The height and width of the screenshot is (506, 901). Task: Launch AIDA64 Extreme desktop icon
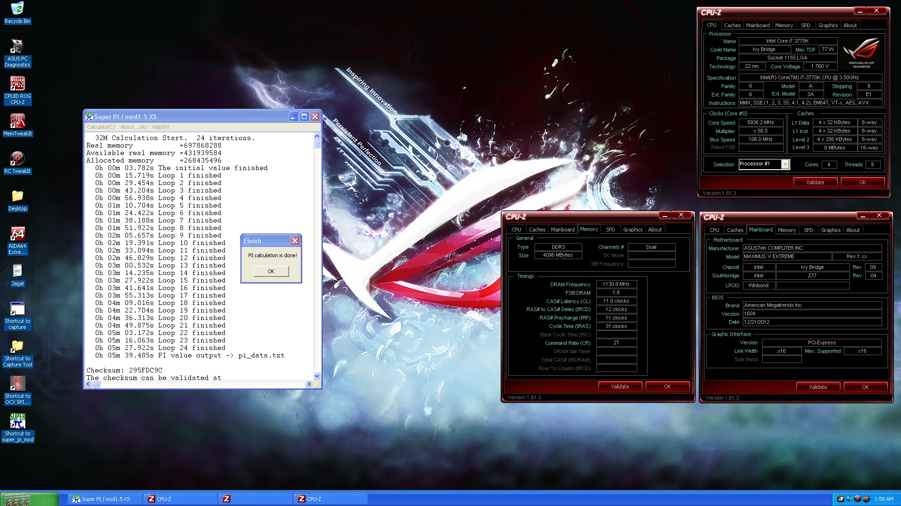point(17,234)
